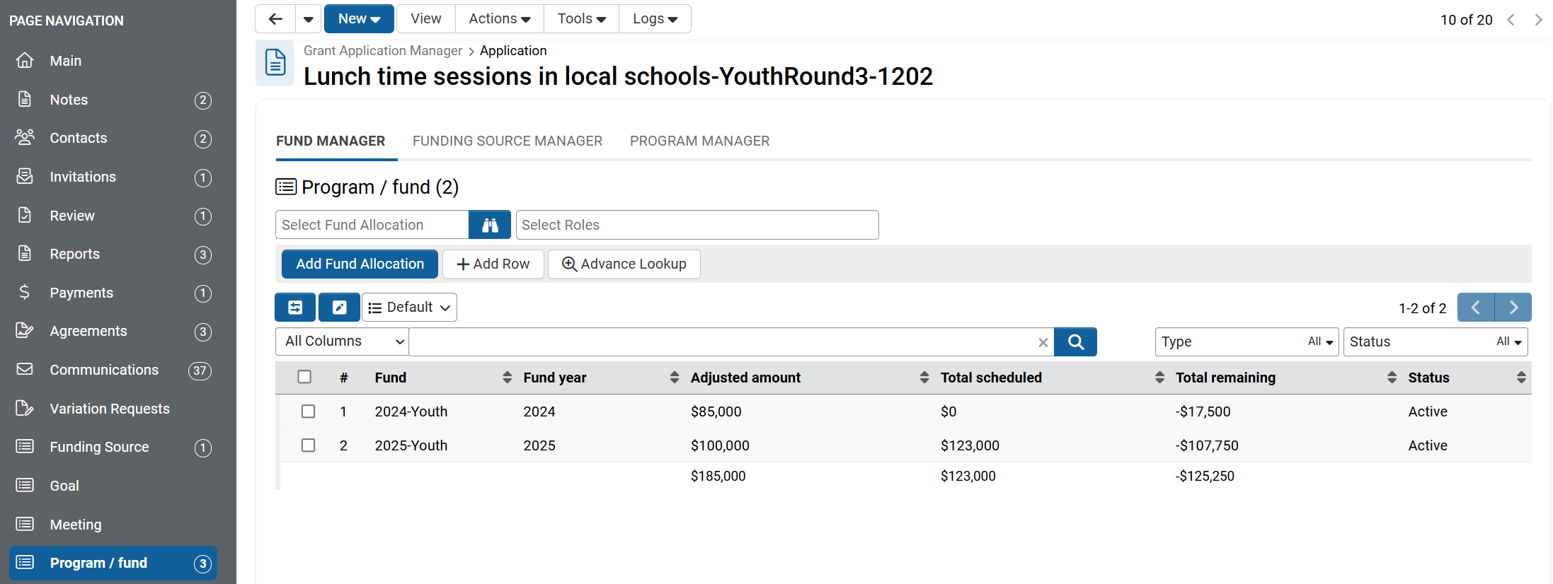The width and height of the screenshot is (1553, 584).
Task: Click the Advance Lookup button
Action: coord(624,264)
